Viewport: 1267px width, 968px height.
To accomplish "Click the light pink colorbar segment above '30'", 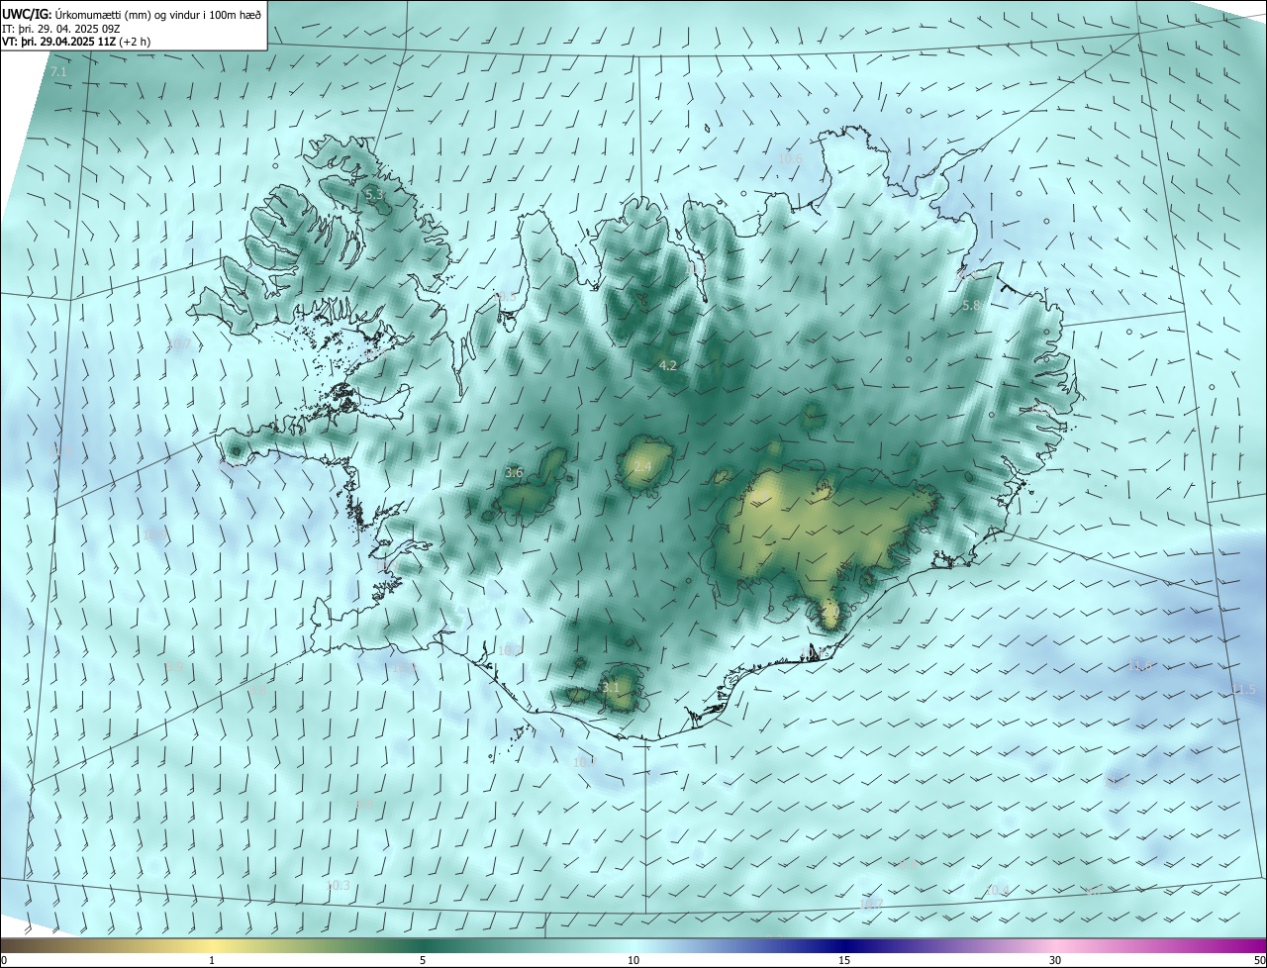I will click(x=1055, y=945).
